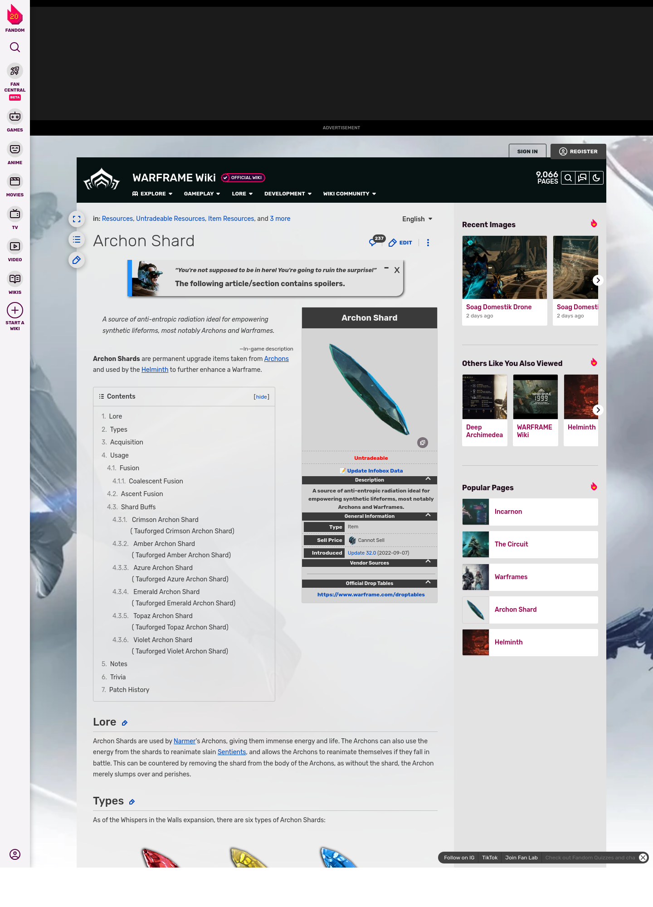This screenshot has width=653, height=907.
Task: Open the Archons link in intro
Action: click(277, 359)
